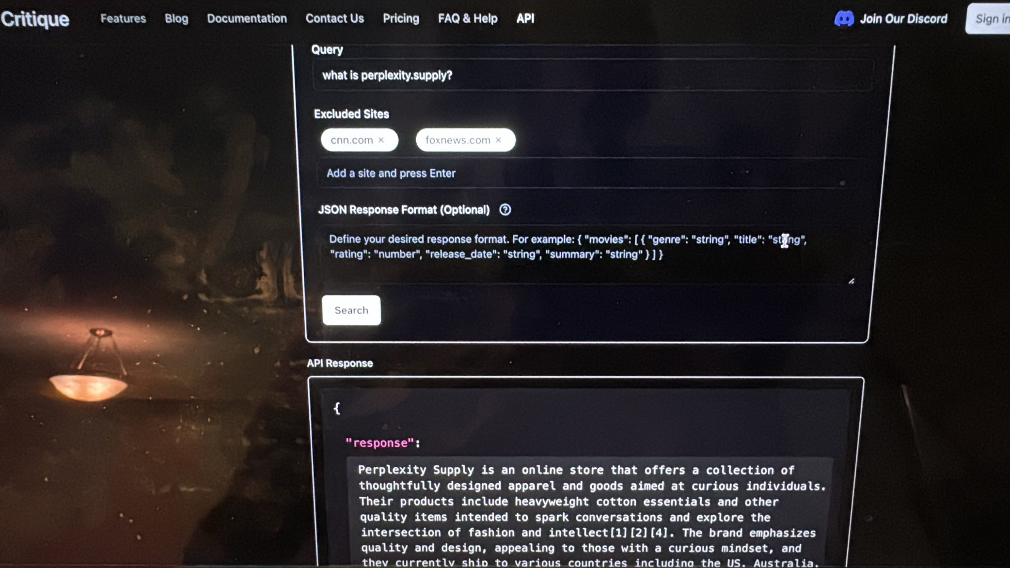This screenshot has width=1010, height=568.
Task: Click the X icon on foxnews.com tag
Action: [500, 140]
